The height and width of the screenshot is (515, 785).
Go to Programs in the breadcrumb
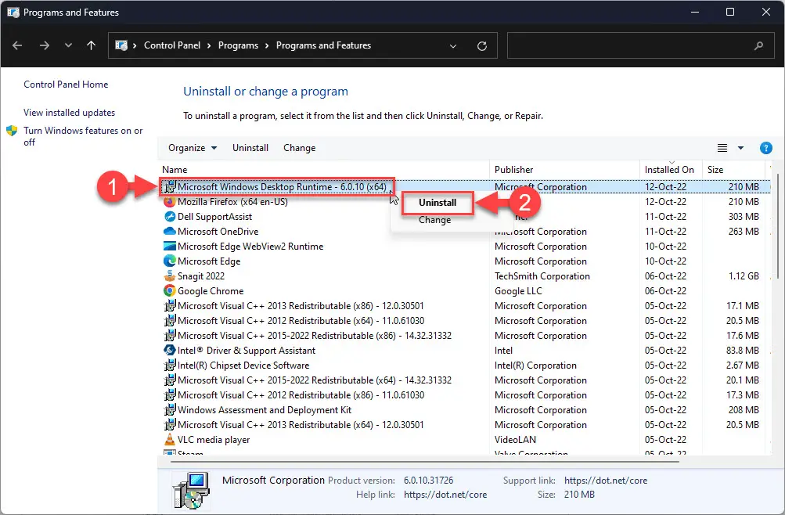click(238, 45)
